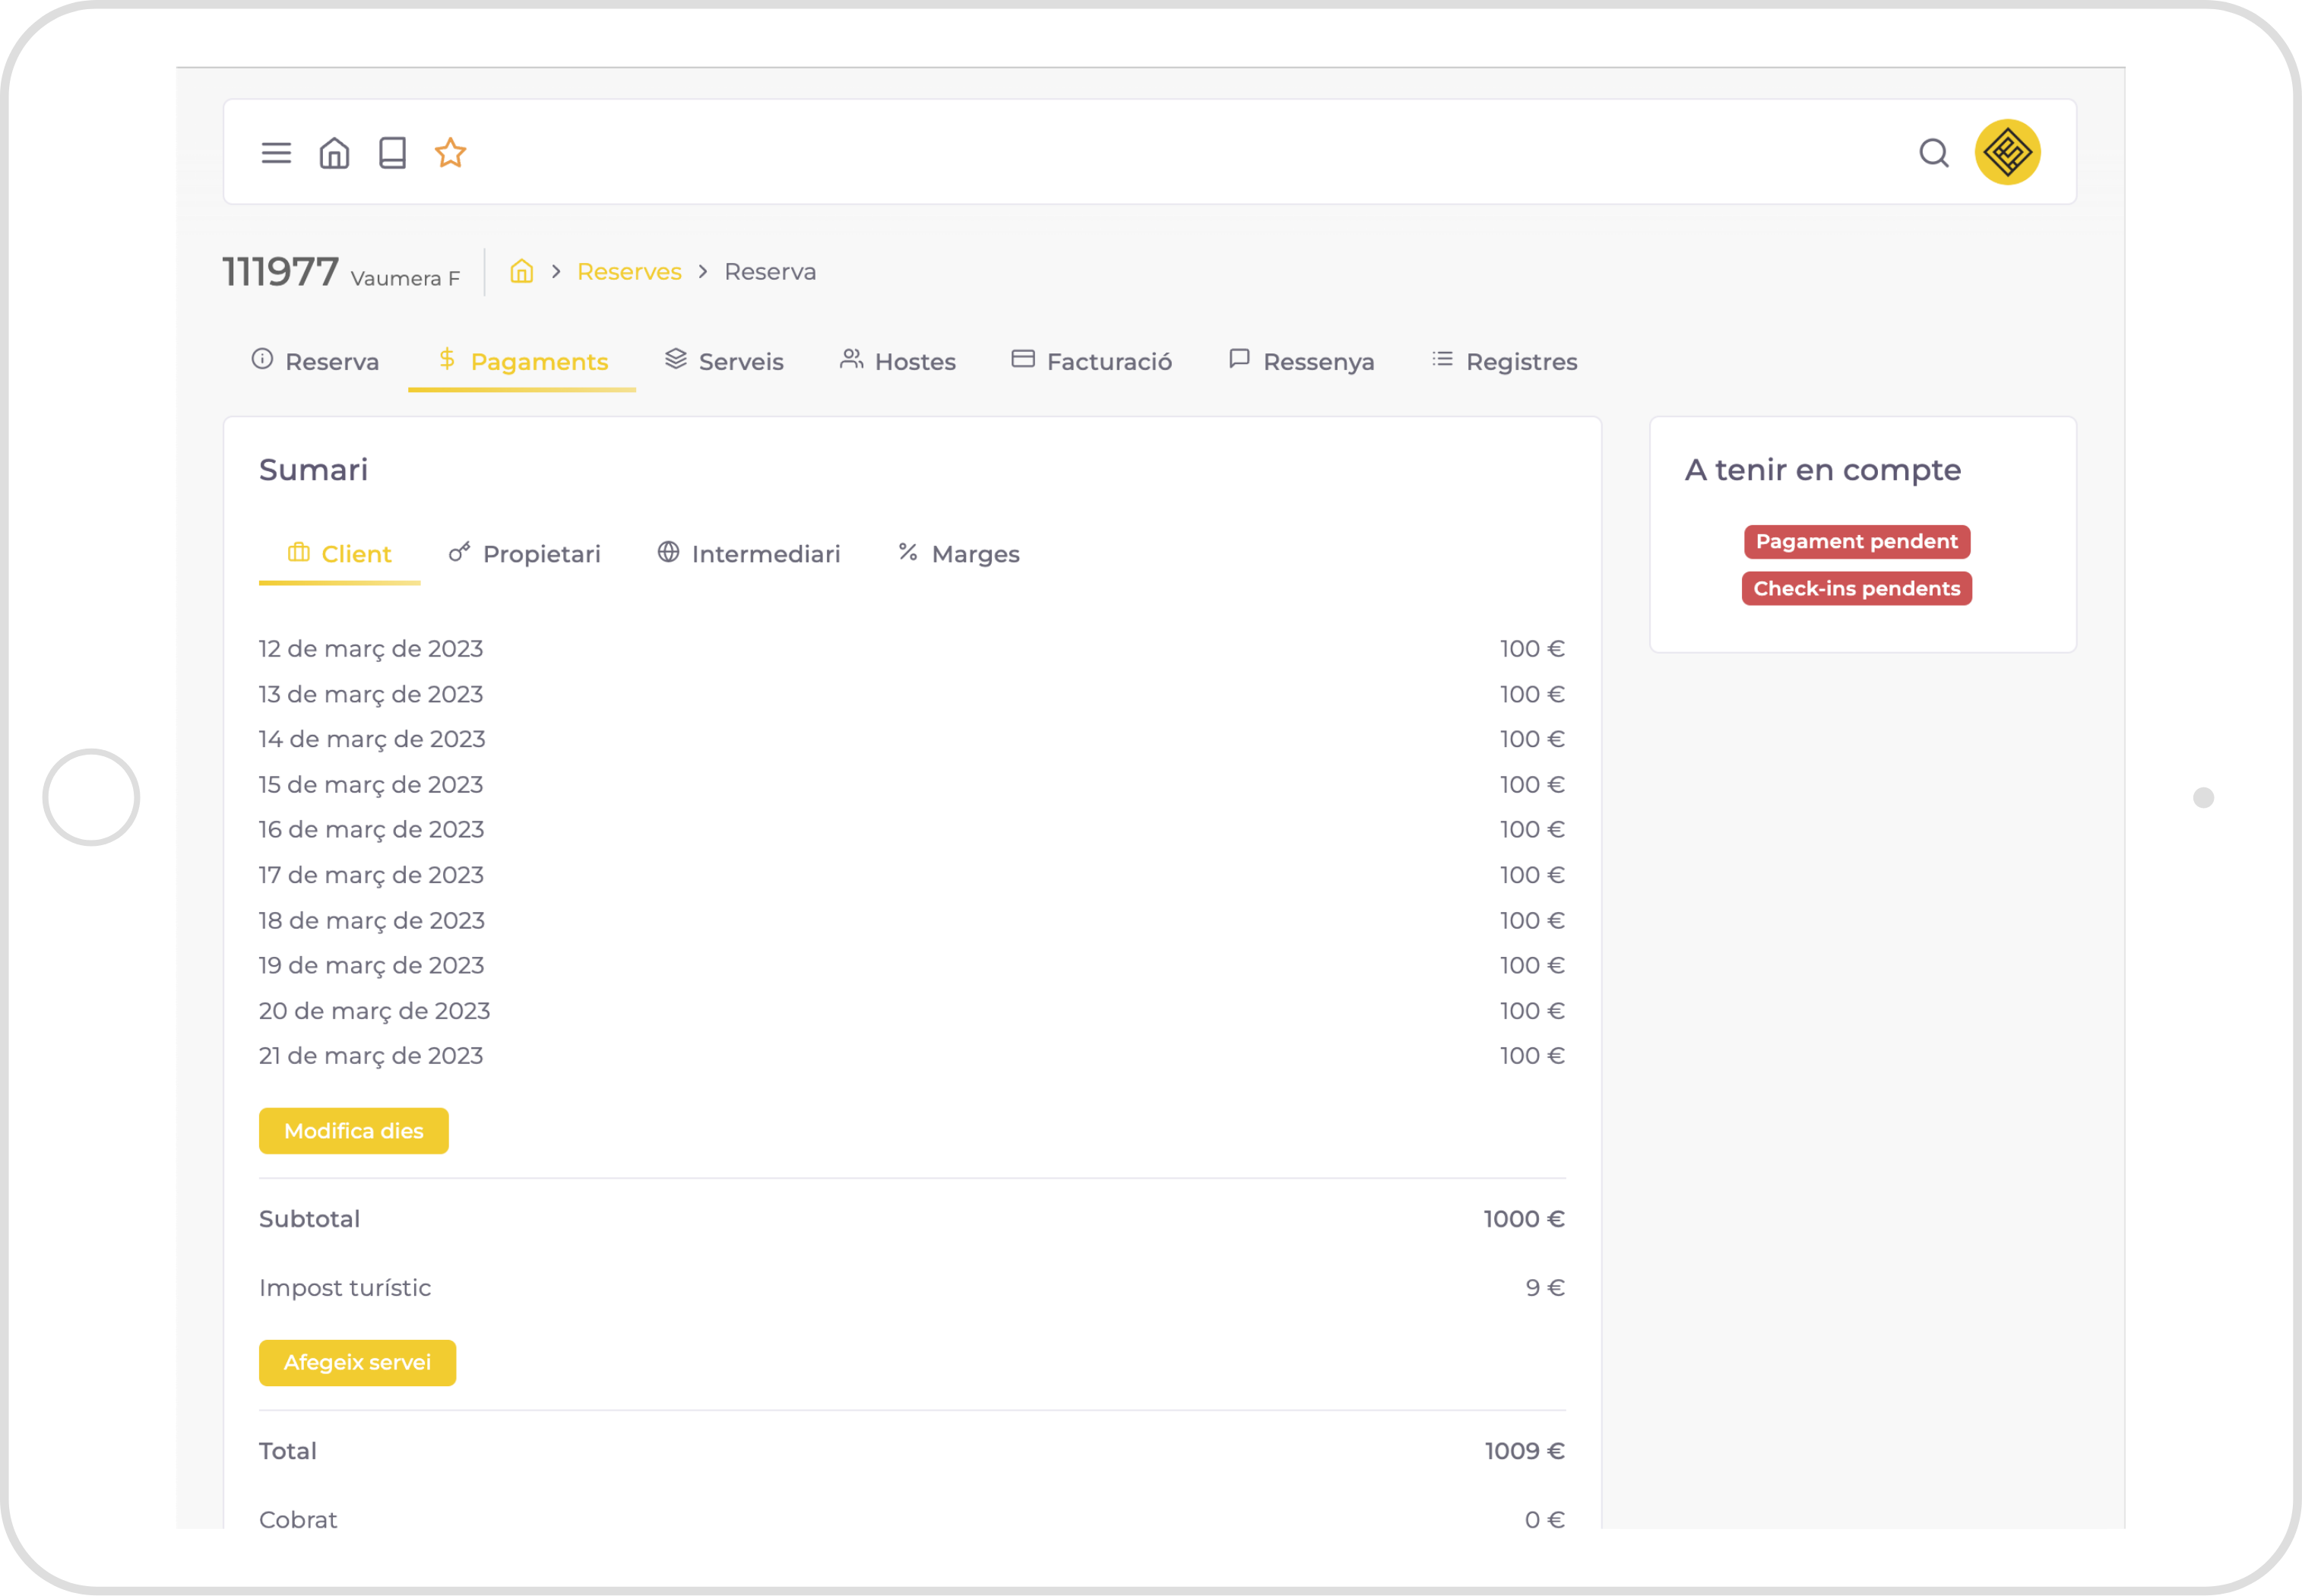
Task: Click the Afegeix servei button
Action: pyautogui.click(x=357, y=1363)
